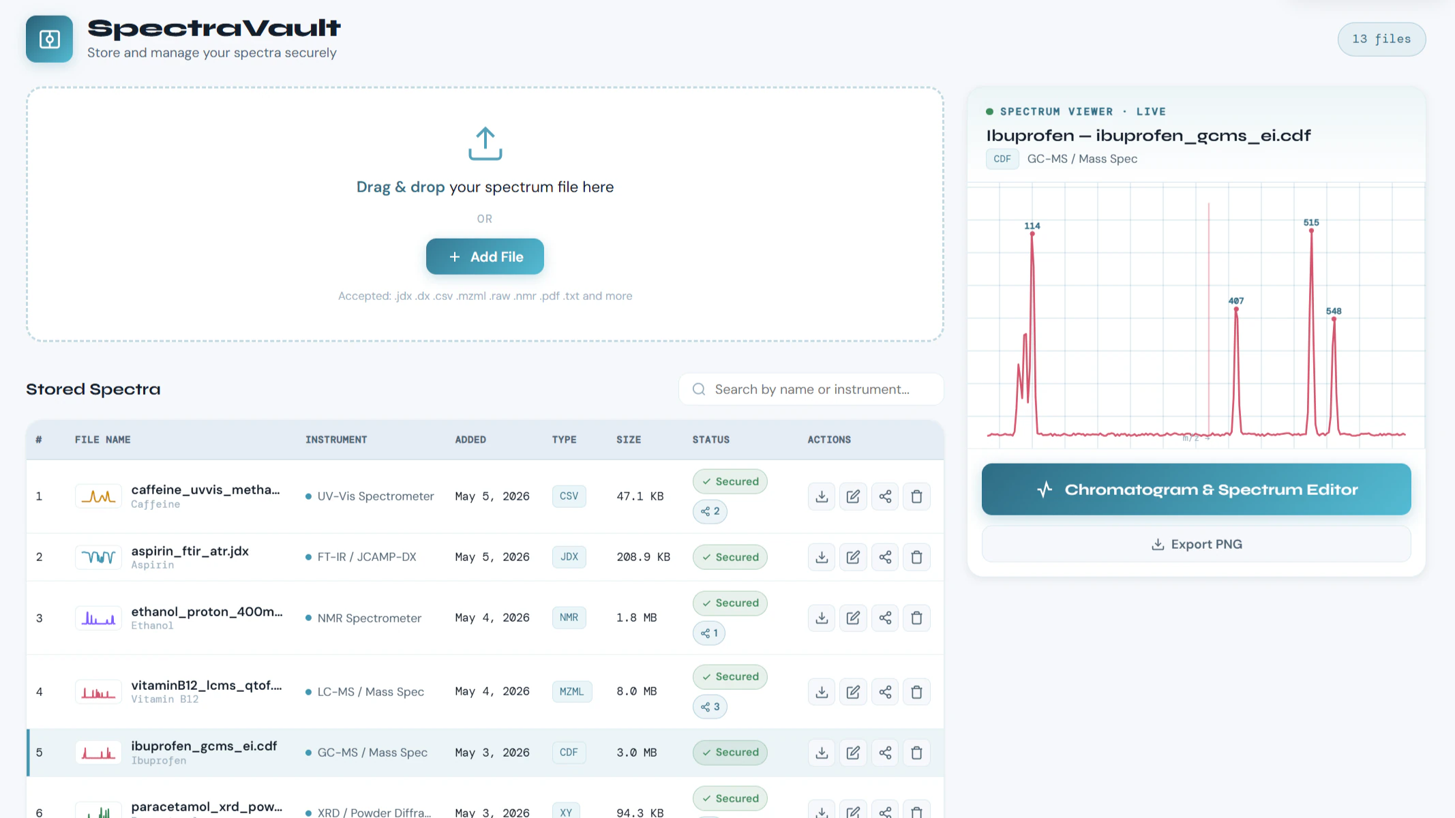Image resolution: width=1455 pixels, height=818 pixels.
Task: Download the ethanol_proton NMR file
Action: click(822, 618)
